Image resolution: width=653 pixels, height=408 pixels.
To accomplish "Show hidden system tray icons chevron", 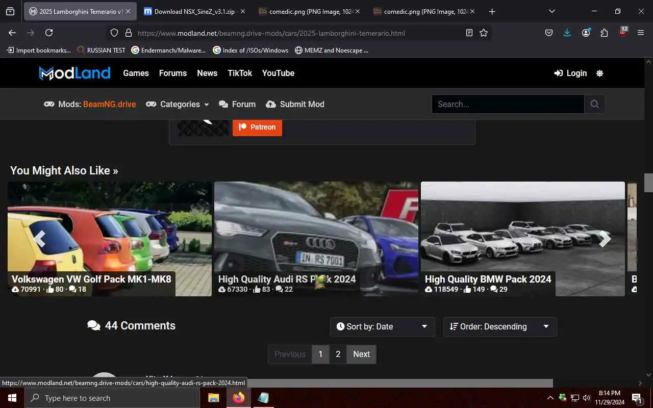I will click(550, 398).
